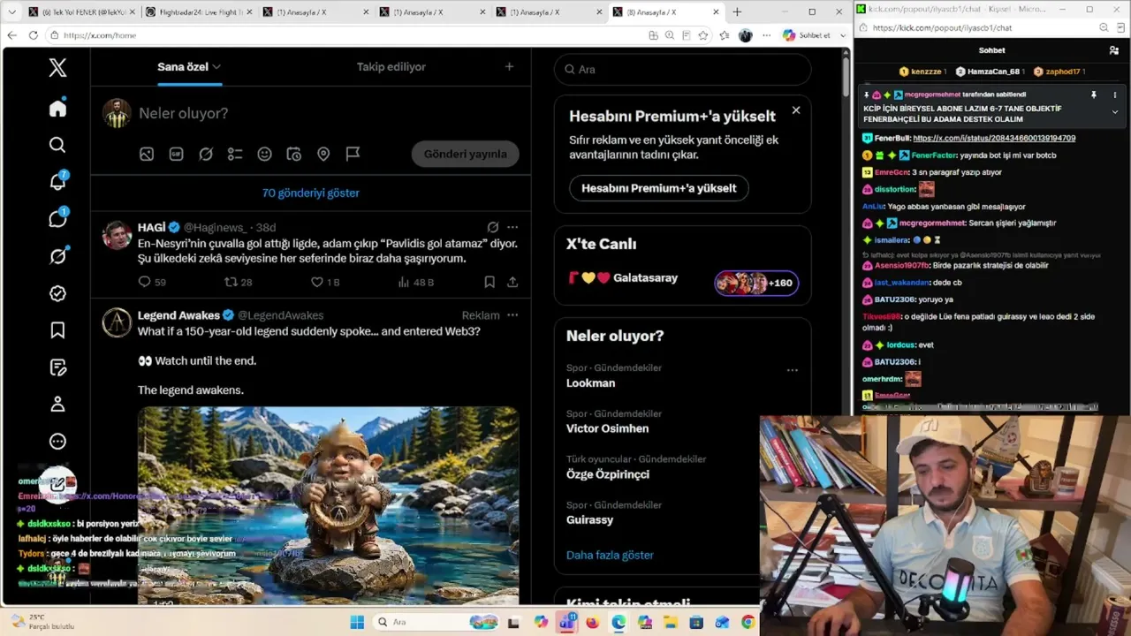Click the X logo in sidebar

tap(57, 68)
